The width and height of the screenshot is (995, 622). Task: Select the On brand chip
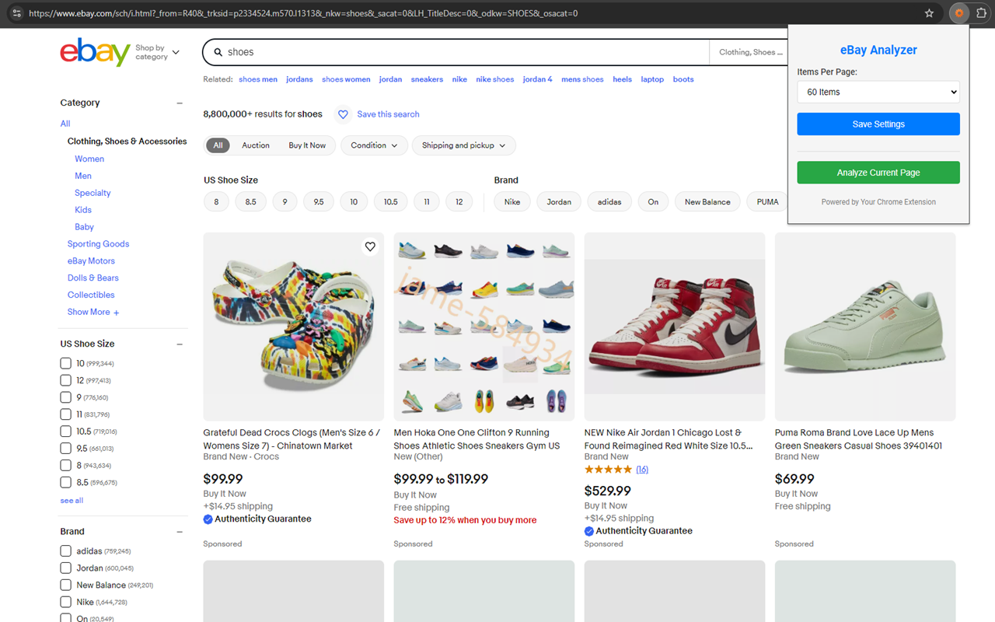[x=653, y=202]
